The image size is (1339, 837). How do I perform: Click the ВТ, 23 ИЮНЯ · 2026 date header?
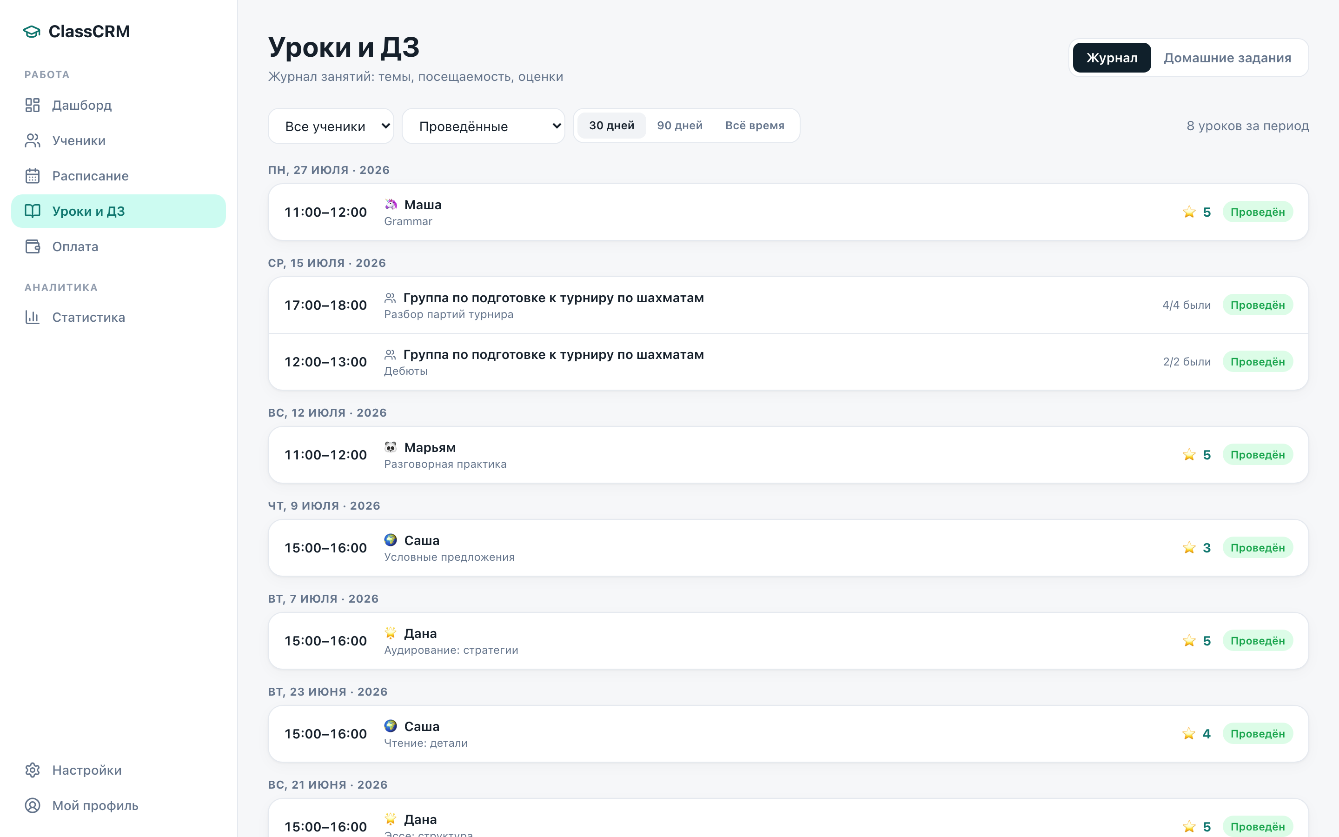pos(328,691)
